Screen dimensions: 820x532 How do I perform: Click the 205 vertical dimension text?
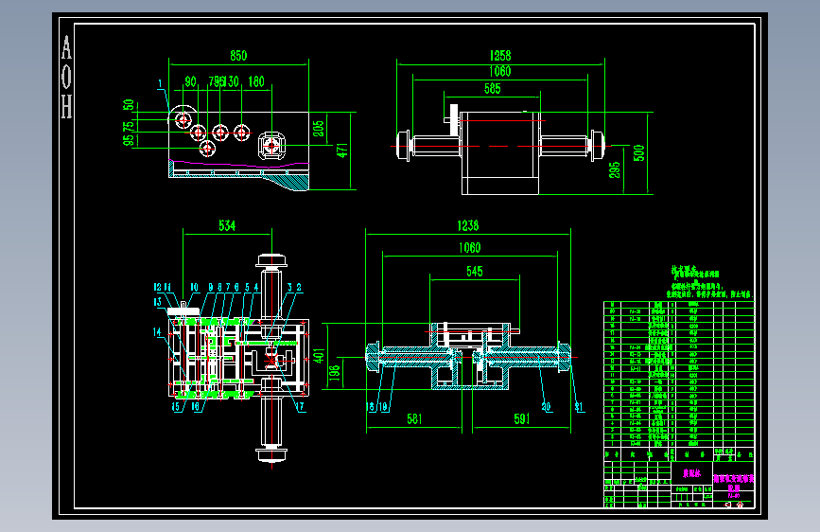pyautogui.click(x=319, y=129)
